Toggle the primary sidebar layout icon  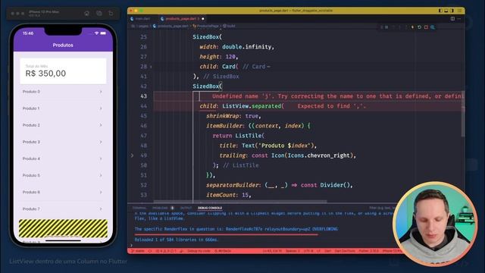pos(440,11)
